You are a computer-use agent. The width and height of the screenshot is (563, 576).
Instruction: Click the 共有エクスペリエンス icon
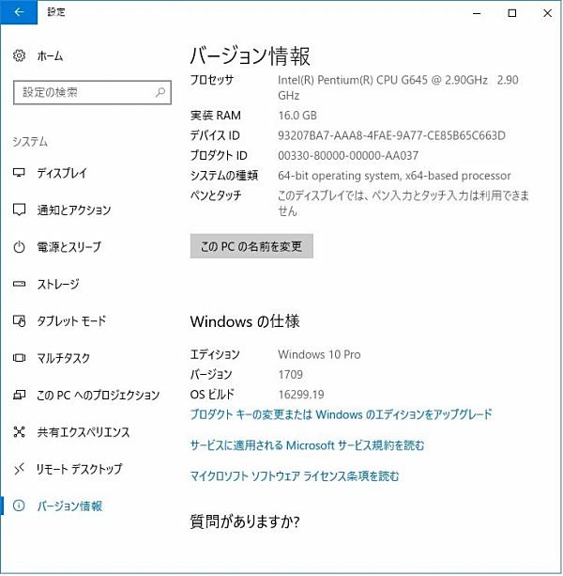tap(20, 432)
